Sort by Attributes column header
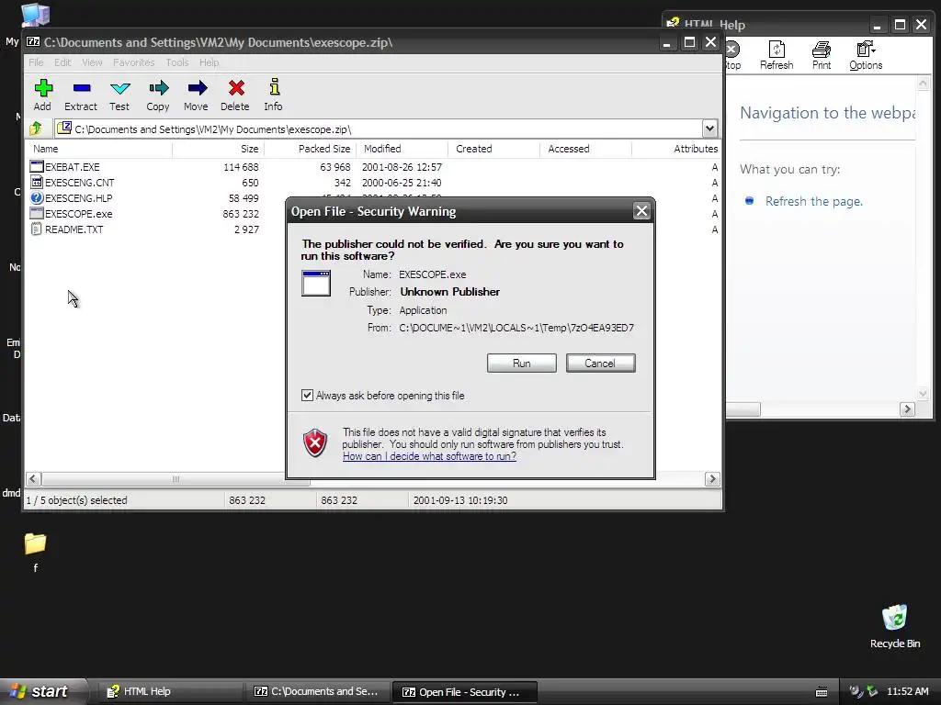The image size is (941, 705). coord(676,149)
